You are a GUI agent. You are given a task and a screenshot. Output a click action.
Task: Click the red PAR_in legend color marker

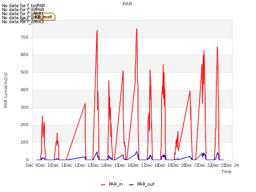point(103,185)
